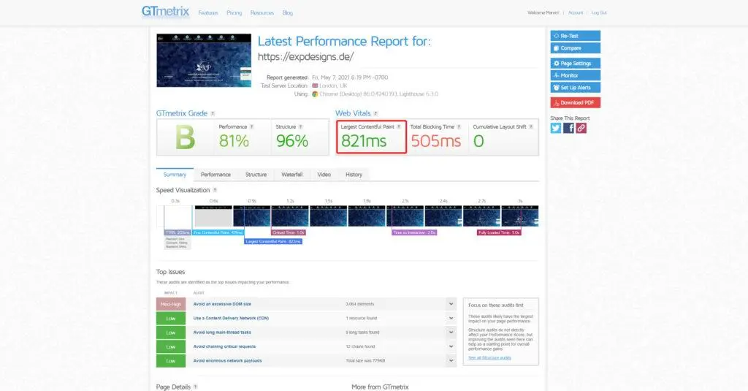Click Download PDF button

(x=576, y=102)
